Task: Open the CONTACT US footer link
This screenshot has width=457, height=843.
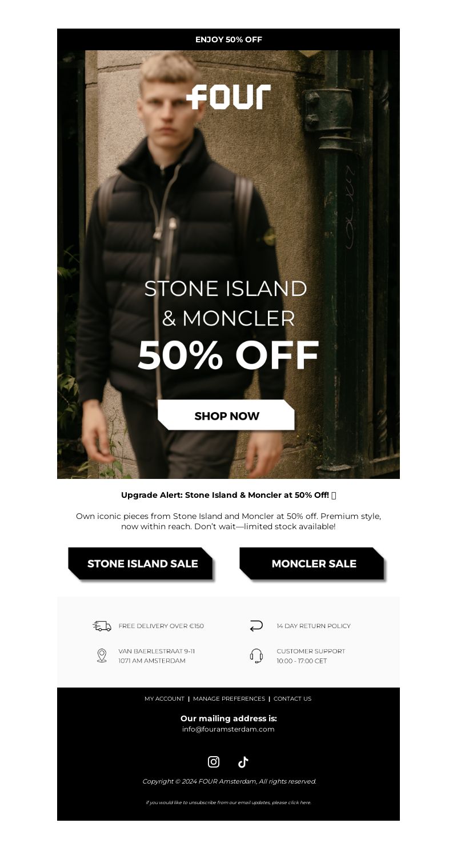Action: (x=292, y=698)
